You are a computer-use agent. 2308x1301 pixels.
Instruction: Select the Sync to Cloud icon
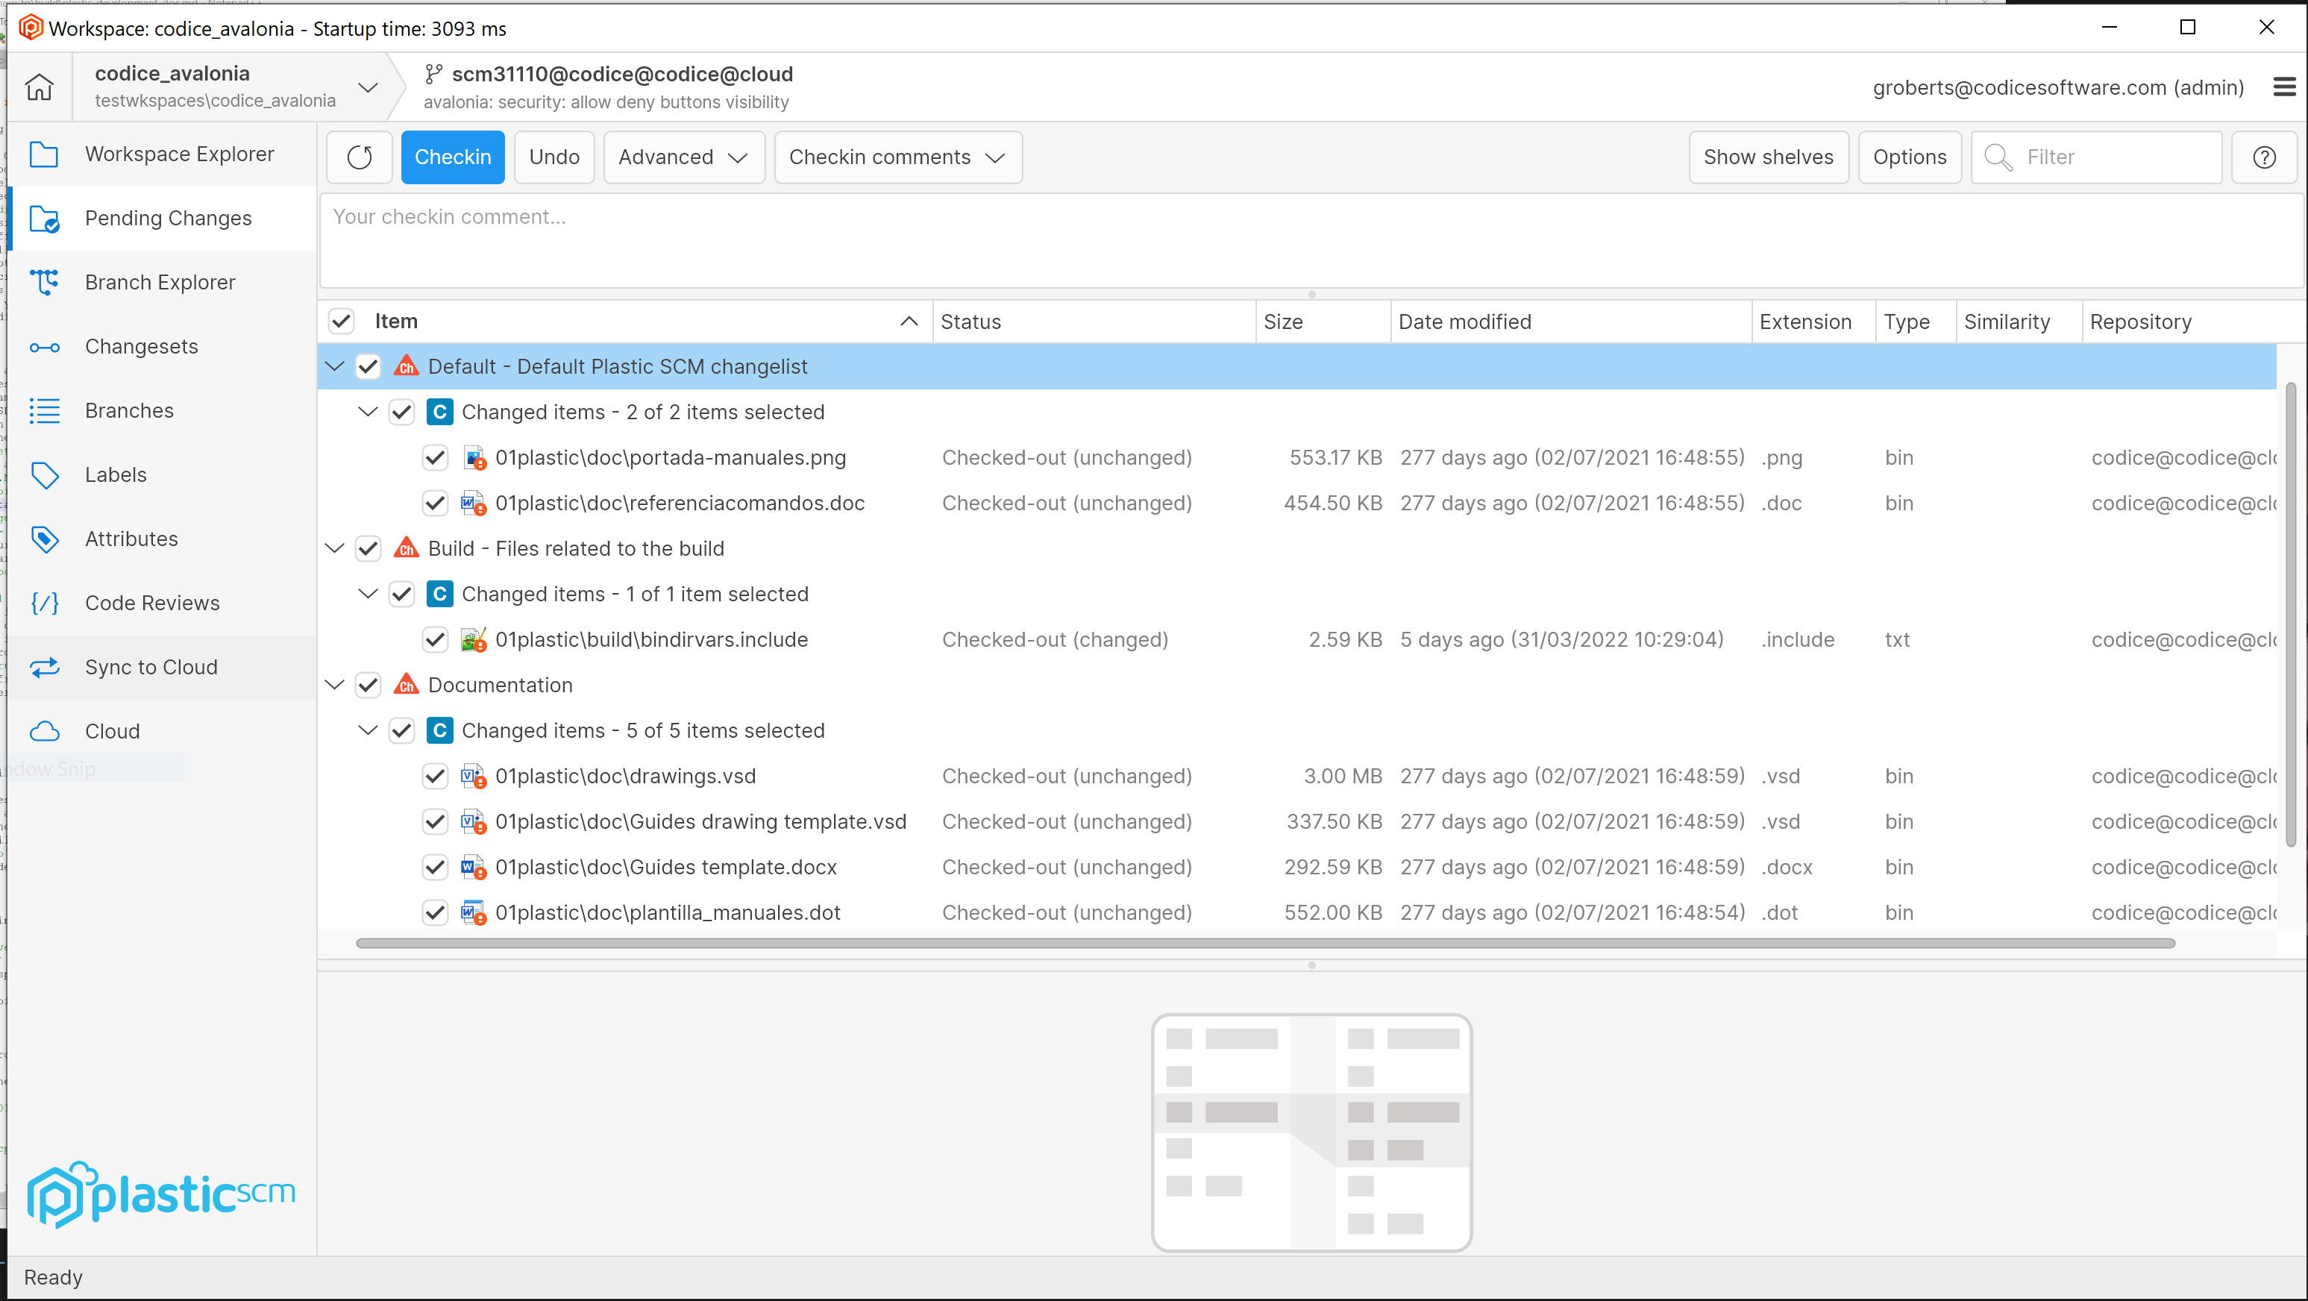[46, 667]
